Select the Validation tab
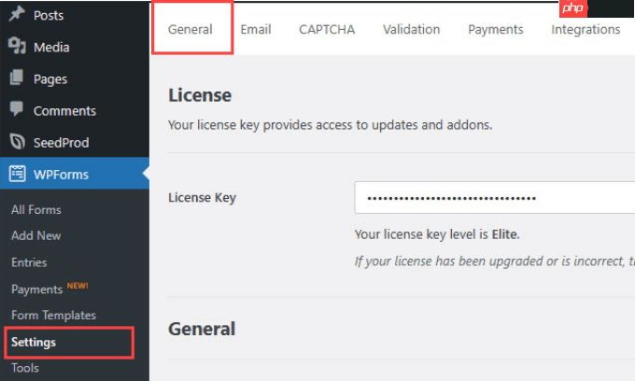Image resolution: width=635 pixels, height=381 pixels. click(x=412, y=30)
